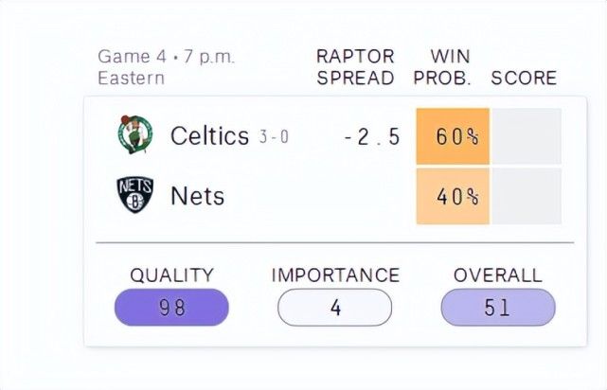Image resolution: width=607 pixels, height=390 pixels.
Task: Click the OVERALL label
Action: coord(497,275)
